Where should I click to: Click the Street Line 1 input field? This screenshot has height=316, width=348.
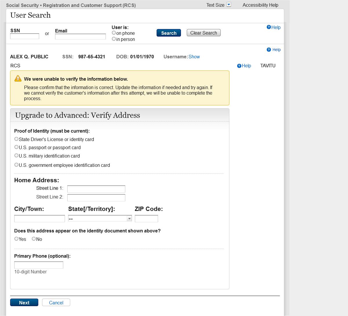[x=96, y=189]
